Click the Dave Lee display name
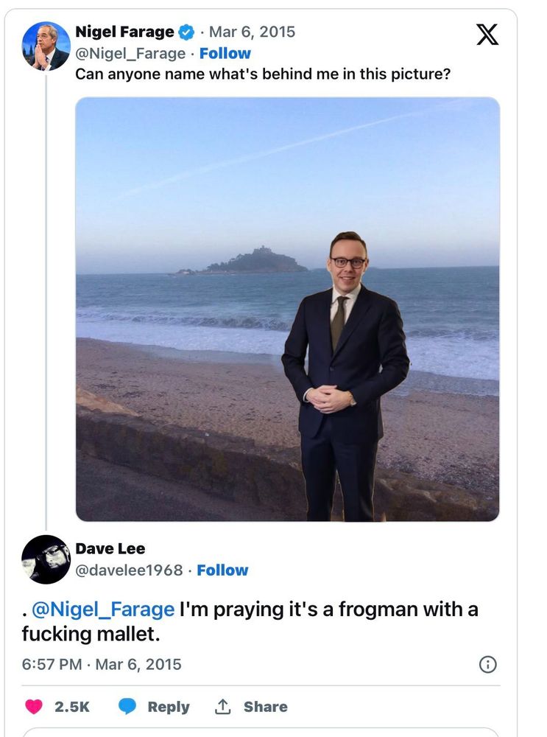This screenshot has height=737, width=547. coord(110,548)
